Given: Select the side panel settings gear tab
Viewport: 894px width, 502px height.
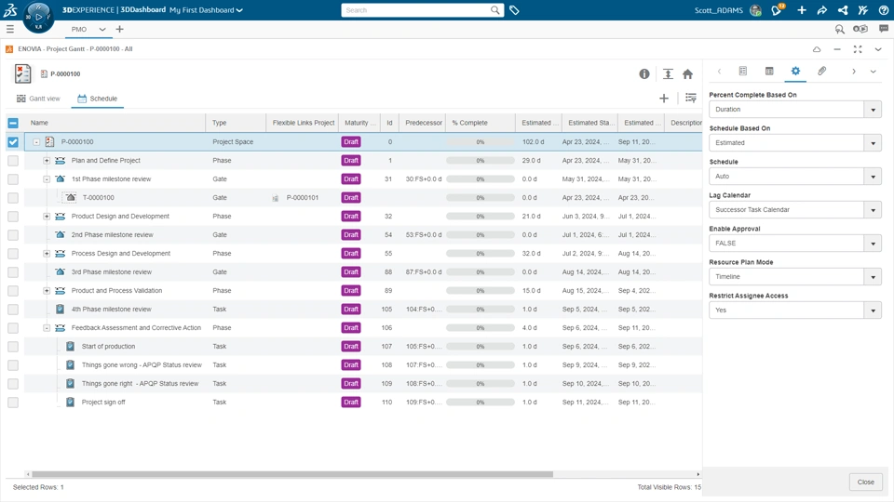Looking at the screenshot, I should (795, 72).
